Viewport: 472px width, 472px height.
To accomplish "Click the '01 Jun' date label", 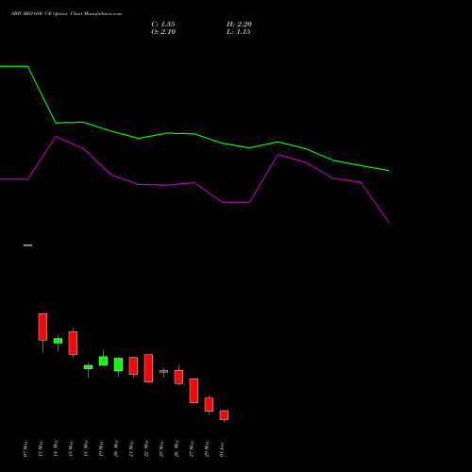I will pyautogui.click(x=222, y=449).
